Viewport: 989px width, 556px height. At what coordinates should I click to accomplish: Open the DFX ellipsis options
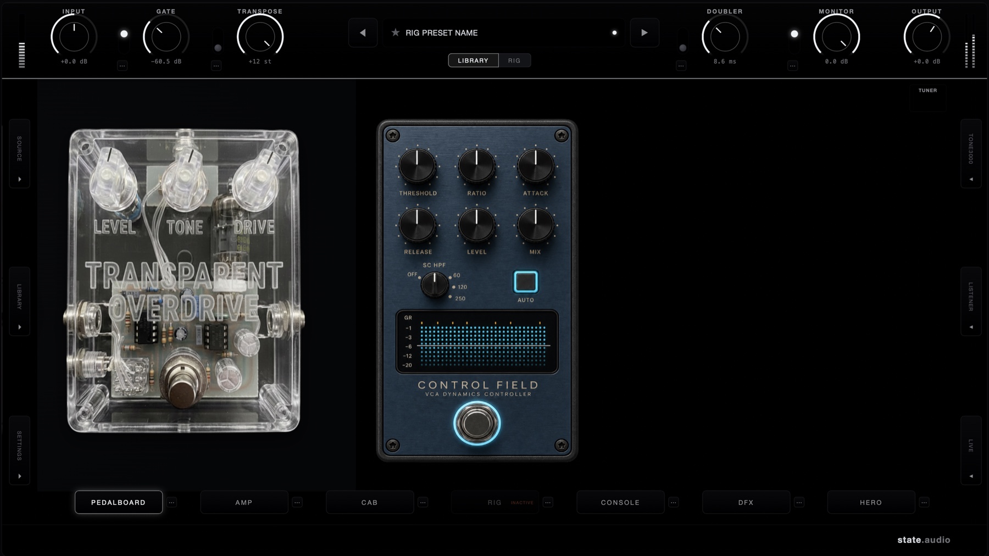coord(799,502)
